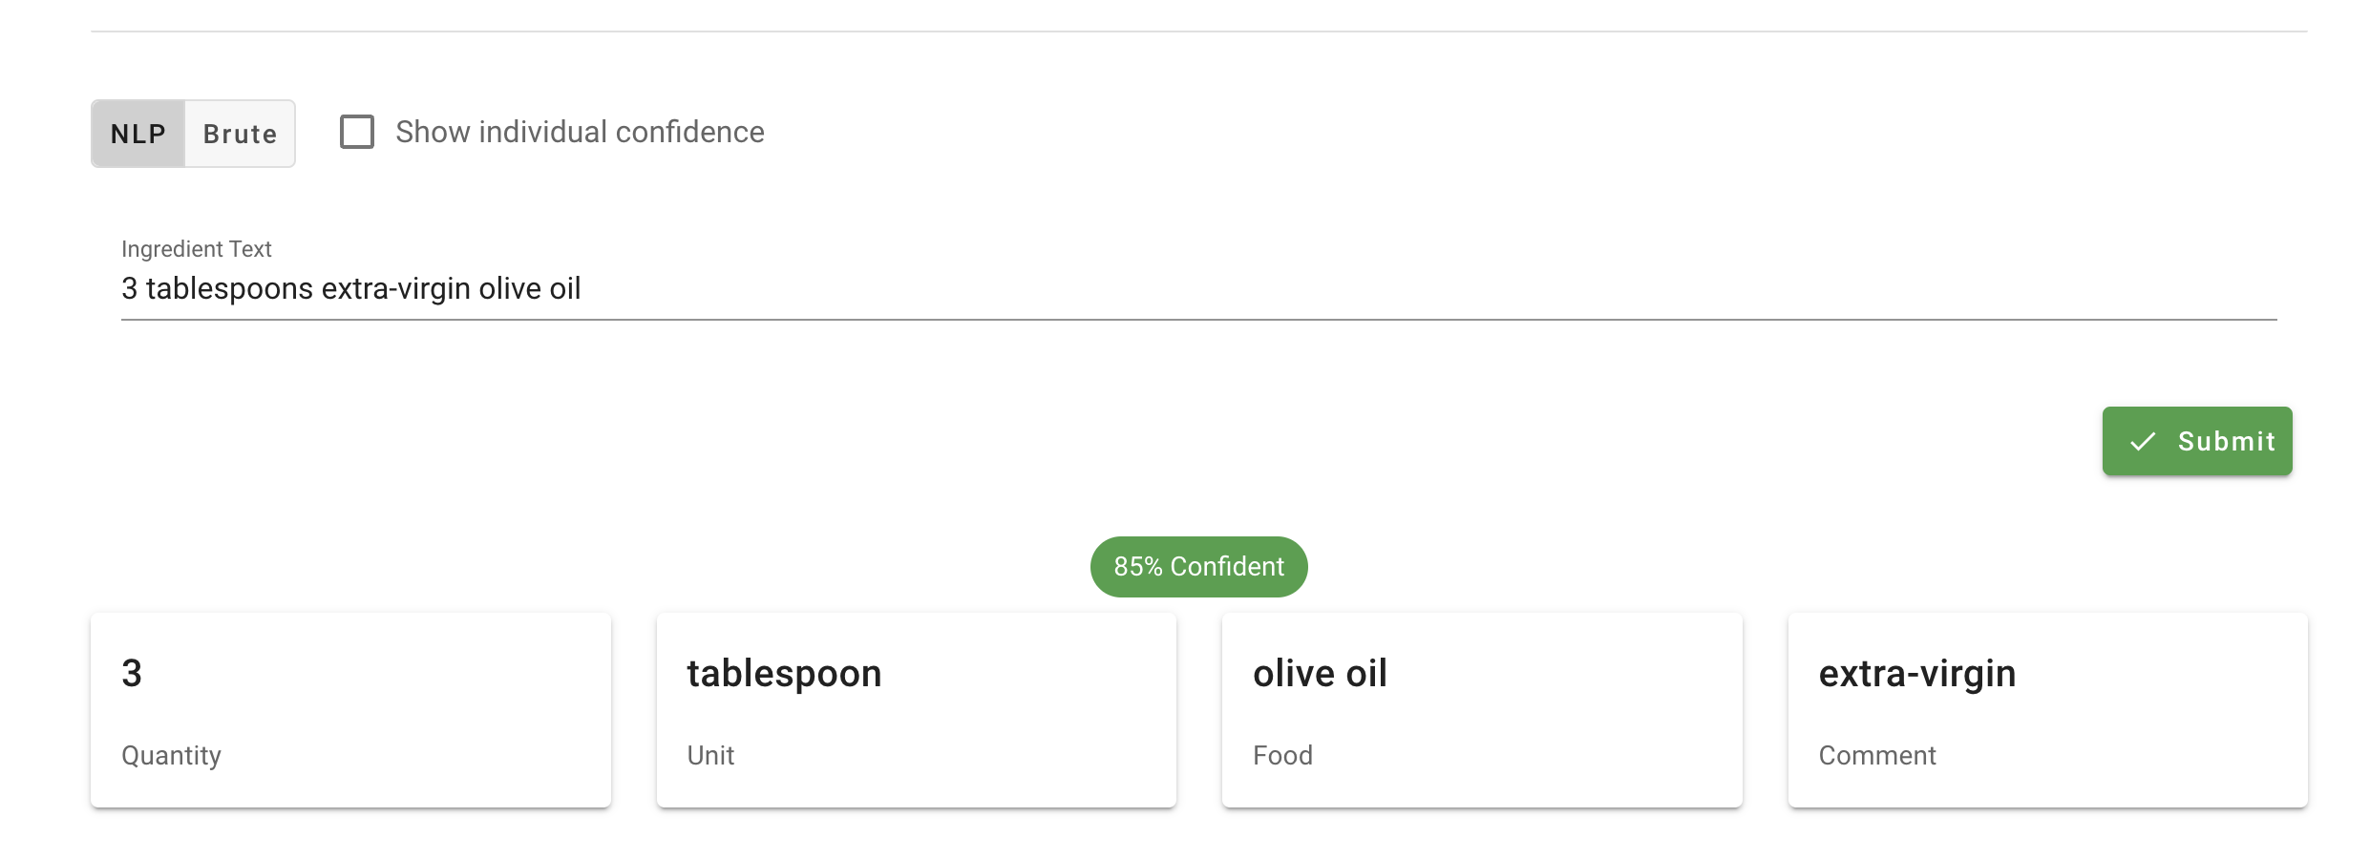The height and width of the screenshot is (859, 2370).
Task: Click the Unit label
Action: click(709, 755)
